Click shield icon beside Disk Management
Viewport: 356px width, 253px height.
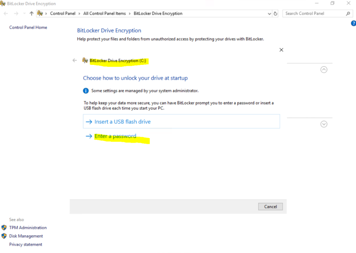pos(4,236)
